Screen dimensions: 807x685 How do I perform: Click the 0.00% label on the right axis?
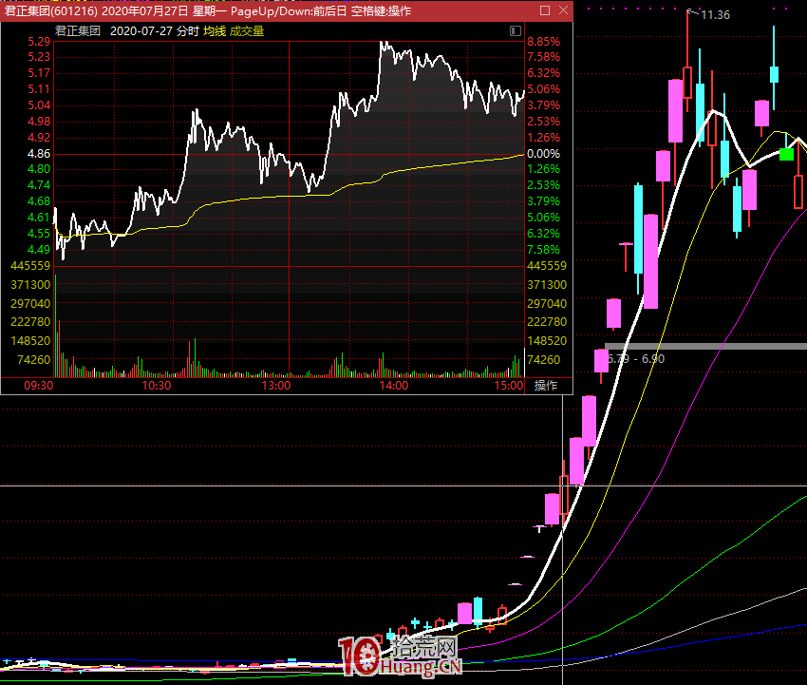[543, 154]
